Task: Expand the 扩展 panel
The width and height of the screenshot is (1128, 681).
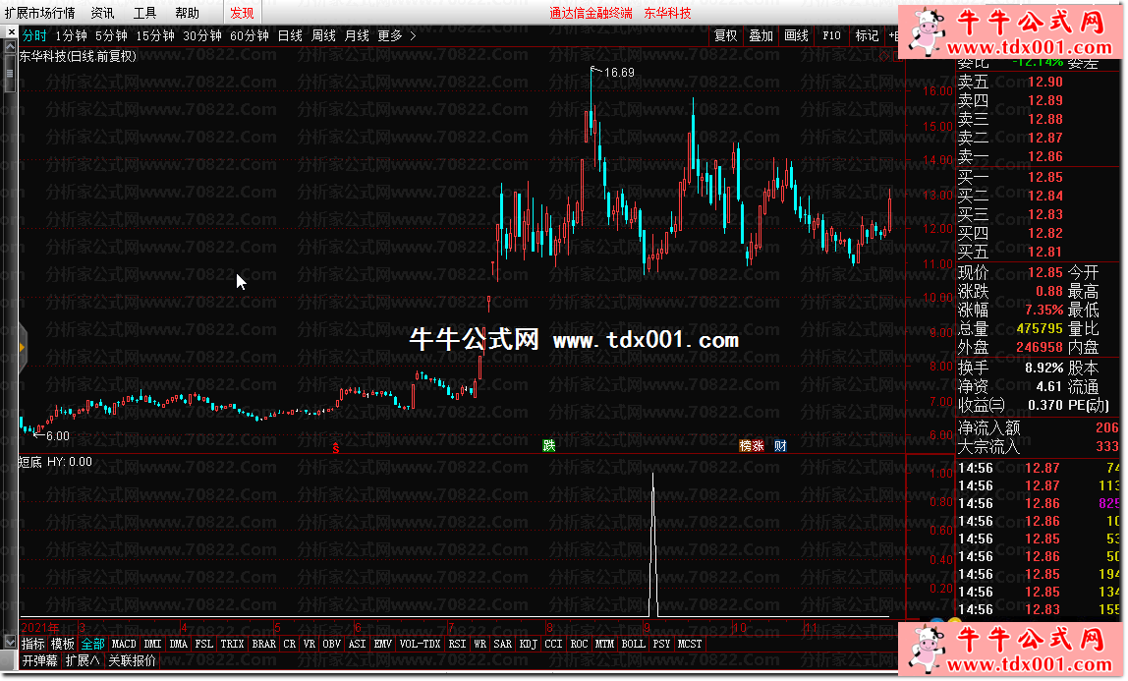Action: [x=82, y=660]
